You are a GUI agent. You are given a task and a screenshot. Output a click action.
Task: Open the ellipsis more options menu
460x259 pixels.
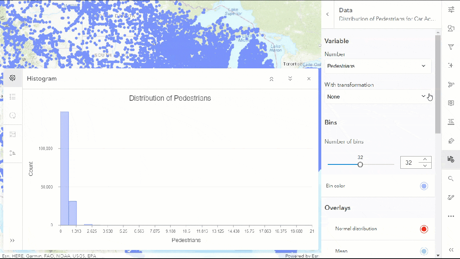pos(451,216)
